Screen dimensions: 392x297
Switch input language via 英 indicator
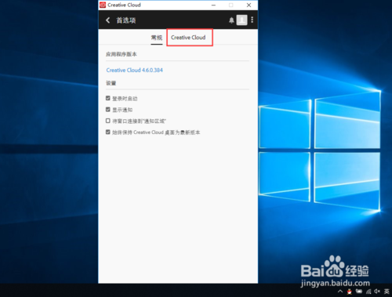click(x=387, y=292)
